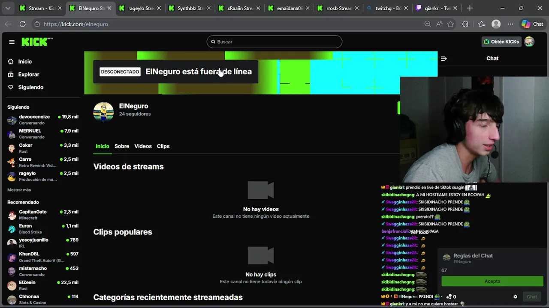Switch to the twitchg search browser tab
The width and height of the screenshot is (549, 308).
click(x=387, y=8)
